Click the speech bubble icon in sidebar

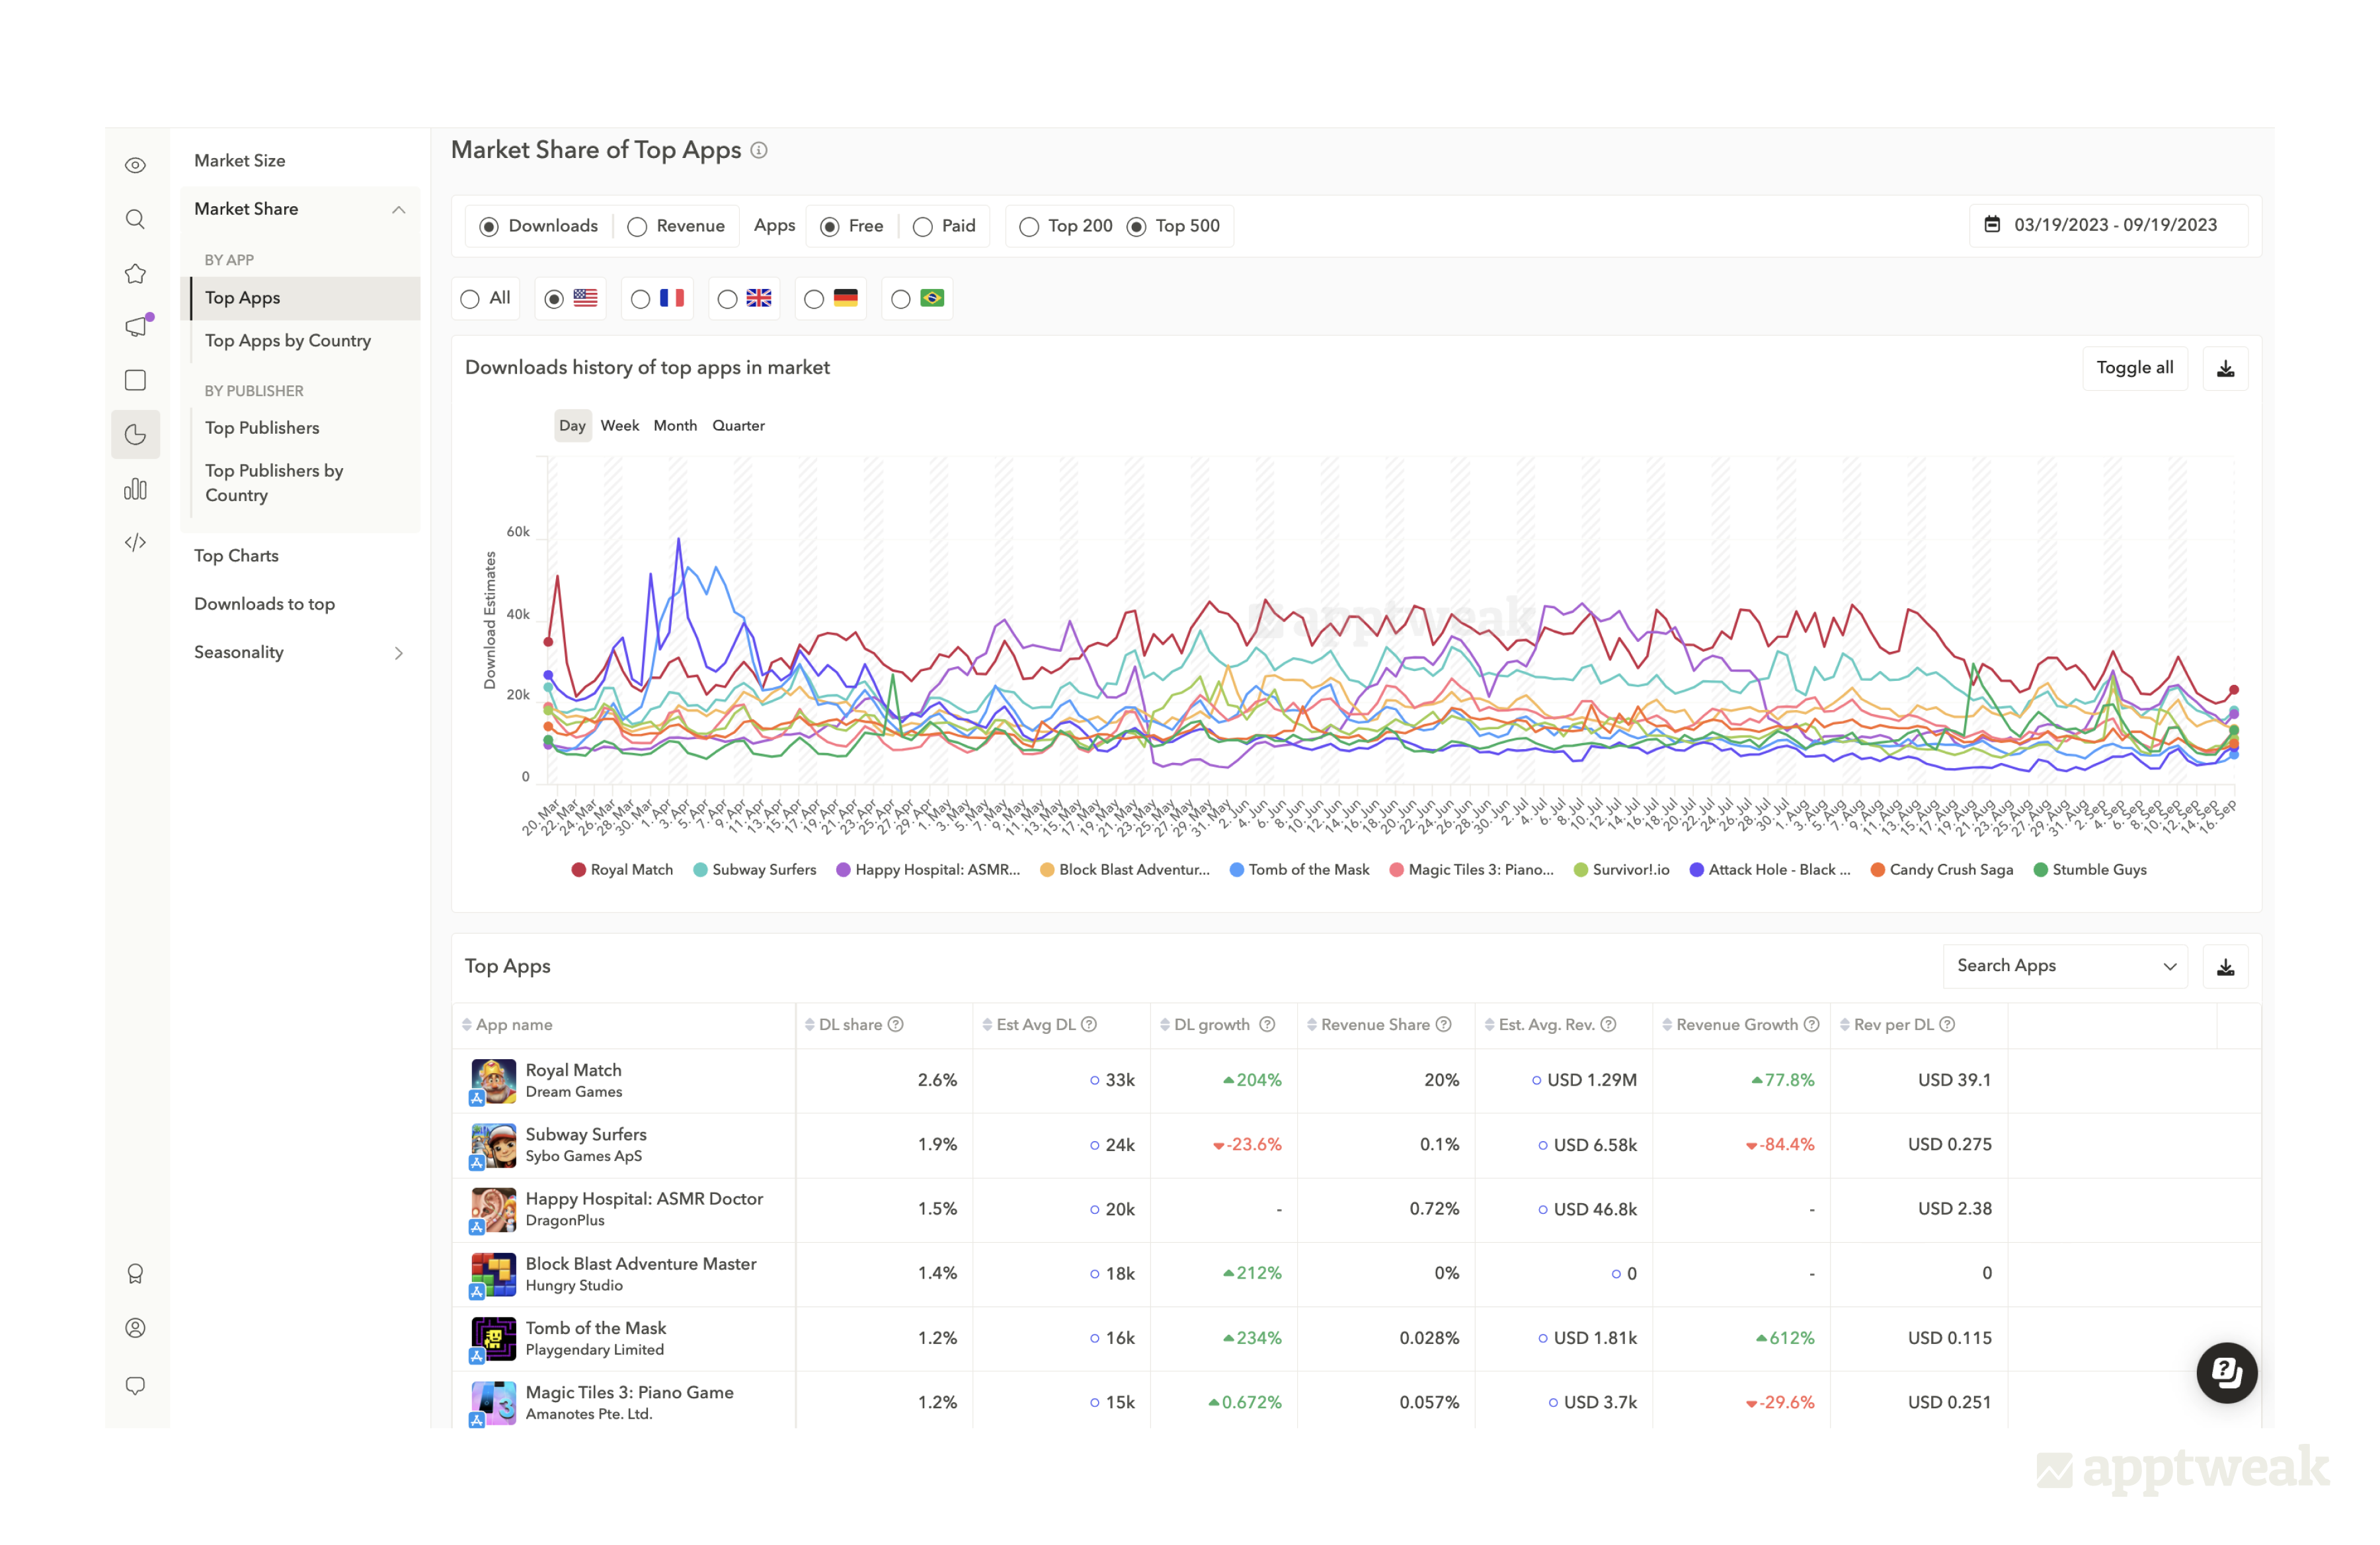[135, 1385]
